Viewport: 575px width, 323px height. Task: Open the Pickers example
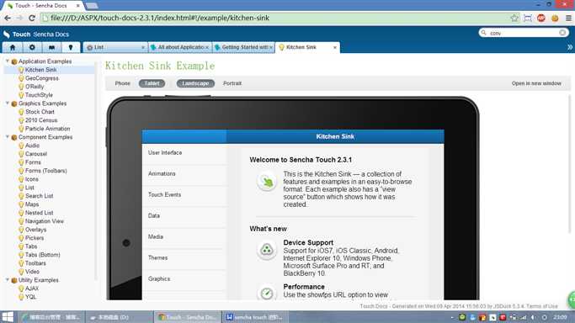(x=35, y=238)
